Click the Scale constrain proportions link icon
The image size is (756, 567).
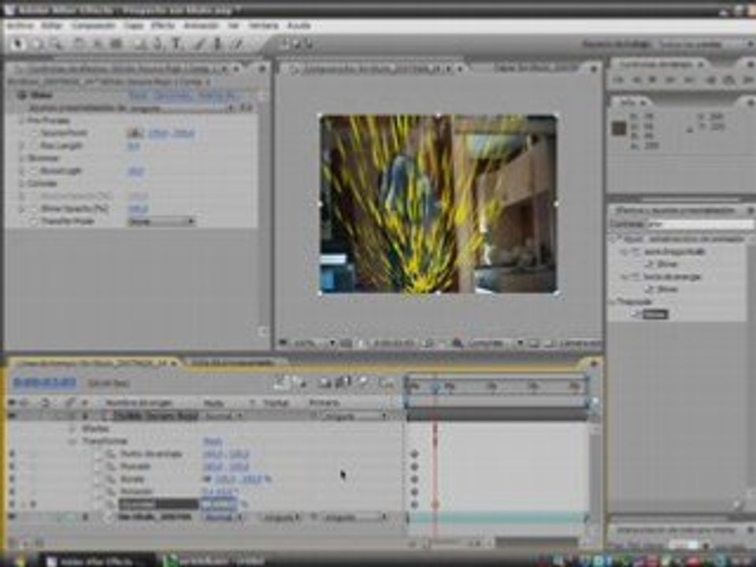pyautogui.click(x=207, y=479)
